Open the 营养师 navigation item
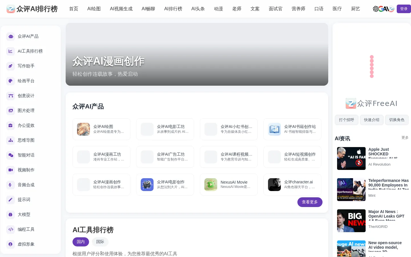The image size is (411, 257). click(x=299, y=9)
